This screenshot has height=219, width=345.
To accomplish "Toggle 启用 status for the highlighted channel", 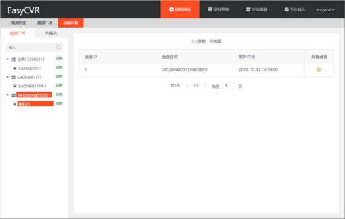I will coord(59,103).
